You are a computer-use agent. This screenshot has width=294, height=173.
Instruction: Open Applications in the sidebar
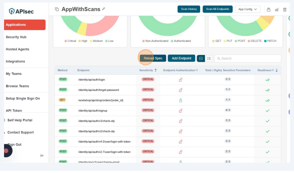coord(25,25)
